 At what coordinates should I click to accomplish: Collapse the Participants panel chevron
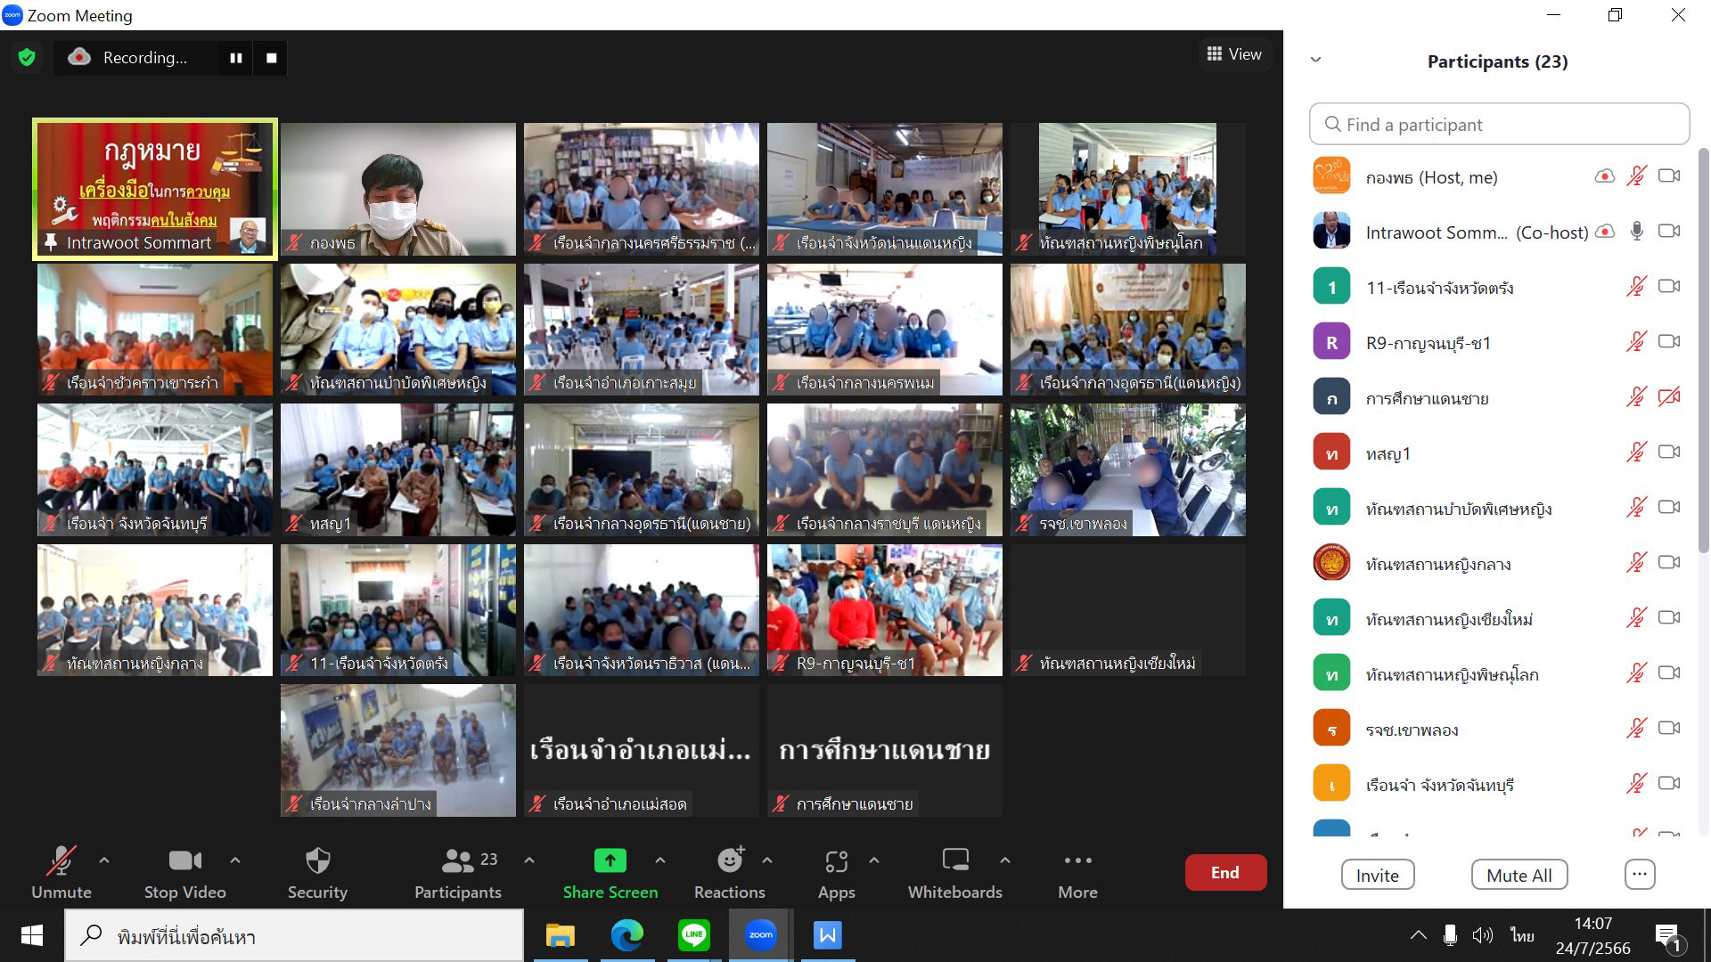[x=1315, y=61]
